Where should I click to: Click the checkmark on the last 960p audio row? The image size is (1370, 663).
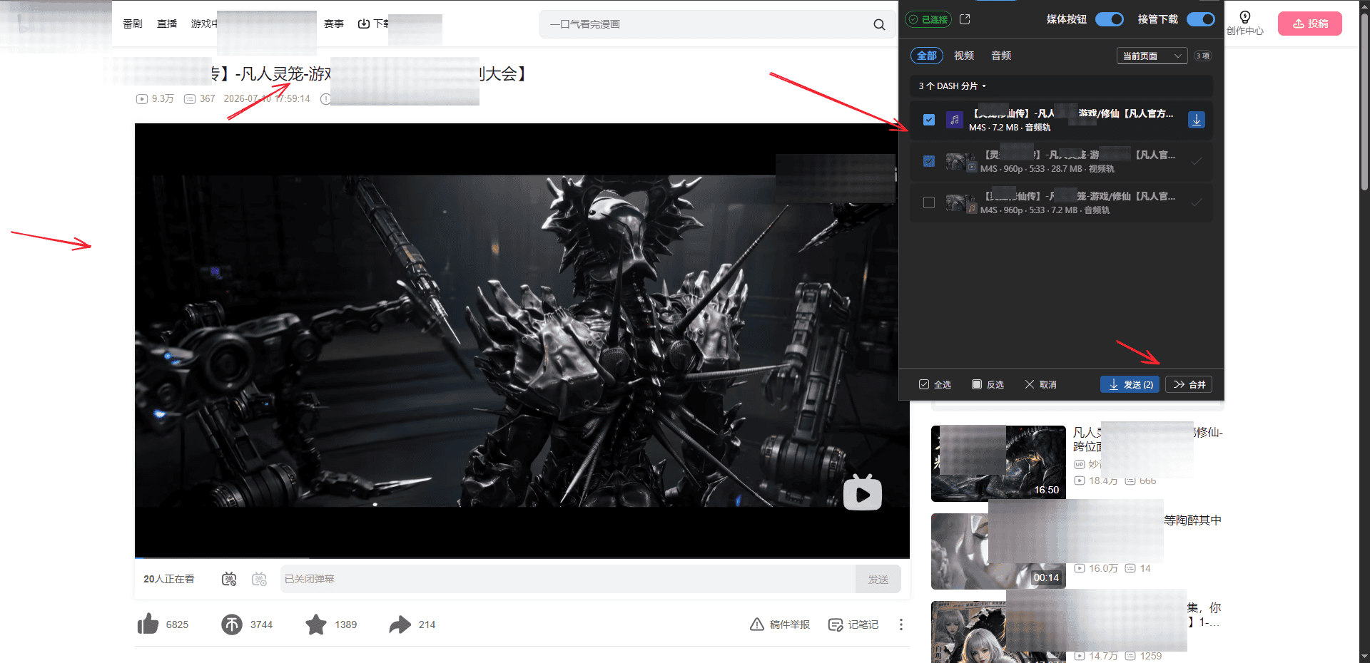pyautogui.click(x=1197, y=202)
